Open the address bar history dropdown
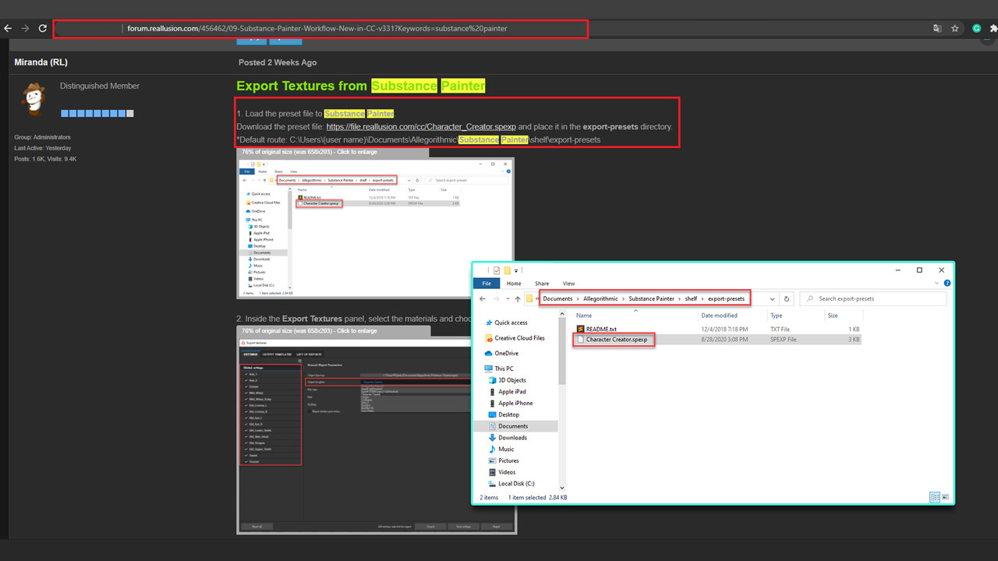The image size is (998, 561). (x=773, y=298)
